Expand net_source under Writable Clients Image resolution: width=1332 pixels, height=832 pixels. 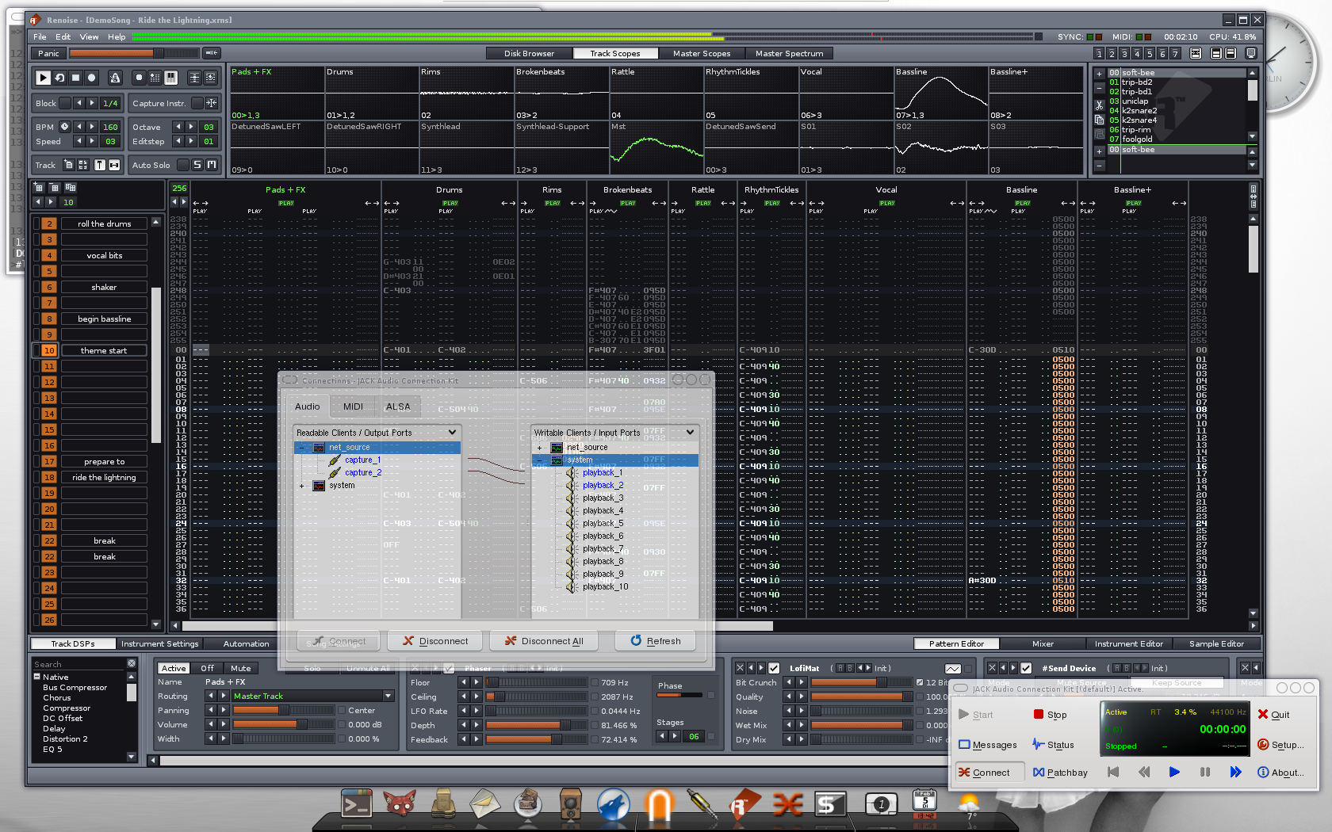(540, 448)
